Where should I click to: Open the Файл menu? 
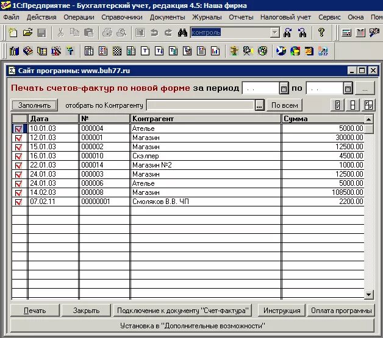(x=11, y=17)
